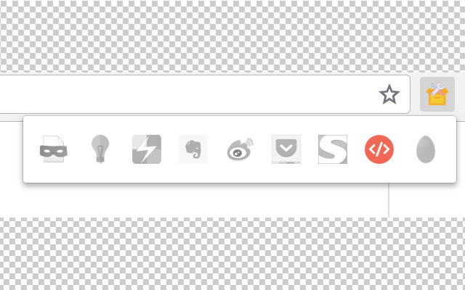Click blank space inside extensions popup panel

pyautogui.click(x=240, y=175)
